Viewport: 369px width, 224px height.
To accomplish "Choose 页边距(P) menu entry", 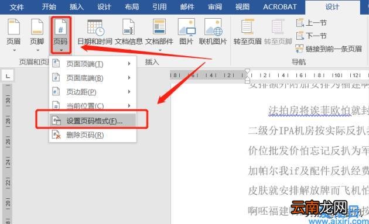I will [x=93, y=92].
